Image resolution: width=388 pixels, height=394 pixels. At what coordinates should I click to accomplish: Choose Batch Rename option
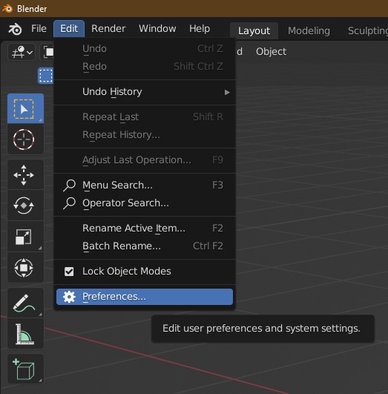[145, 246]
